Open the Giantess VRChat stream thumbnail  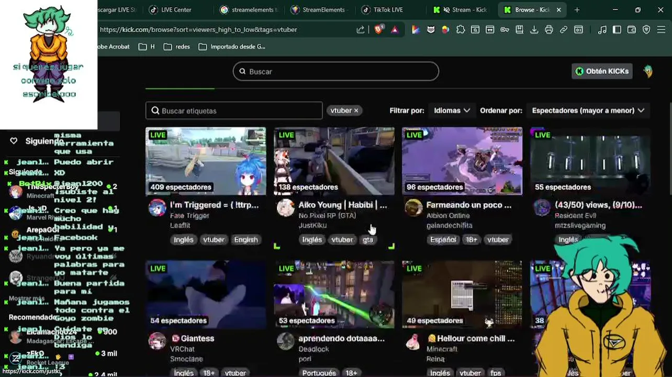206,295
